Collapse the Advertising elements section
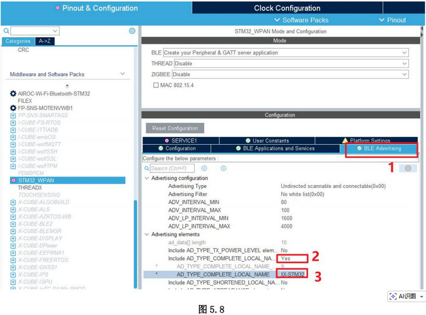This screenshot has height=315, width=426. (147, 235)
